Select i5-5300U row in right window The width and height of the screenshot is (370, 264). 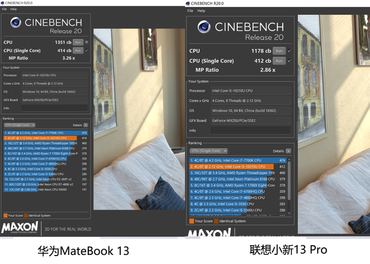(238, 210)
